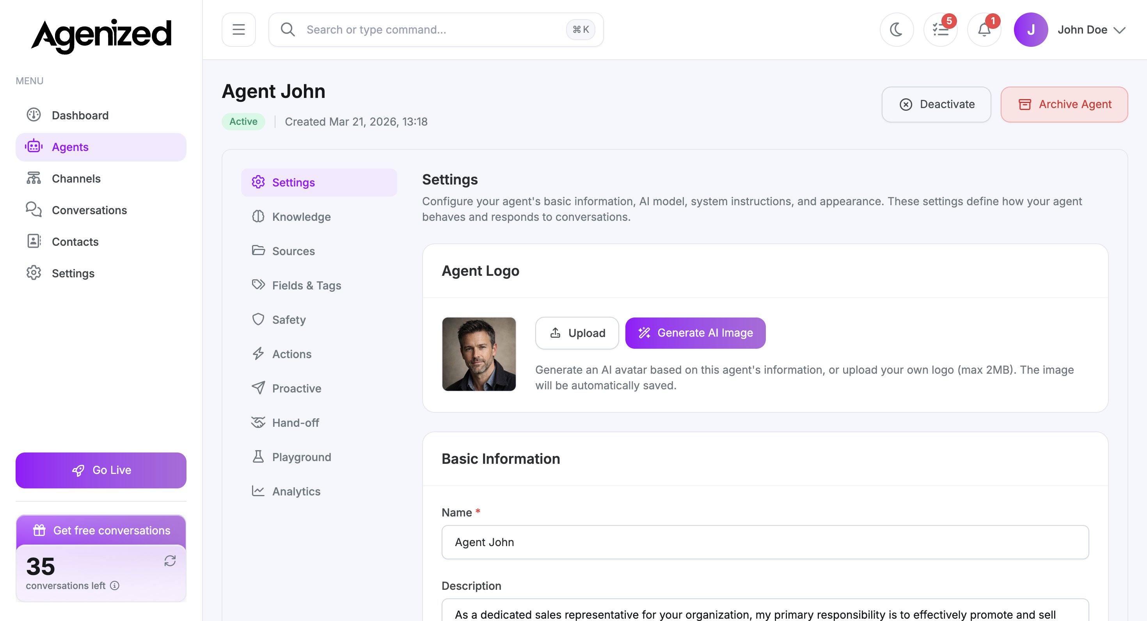
Task: Toggle dark mode moon icon
Action: [896, 29]
